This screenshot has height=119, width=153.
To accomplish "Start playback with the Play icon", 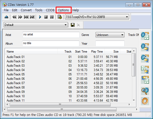I will pos(40,17).
